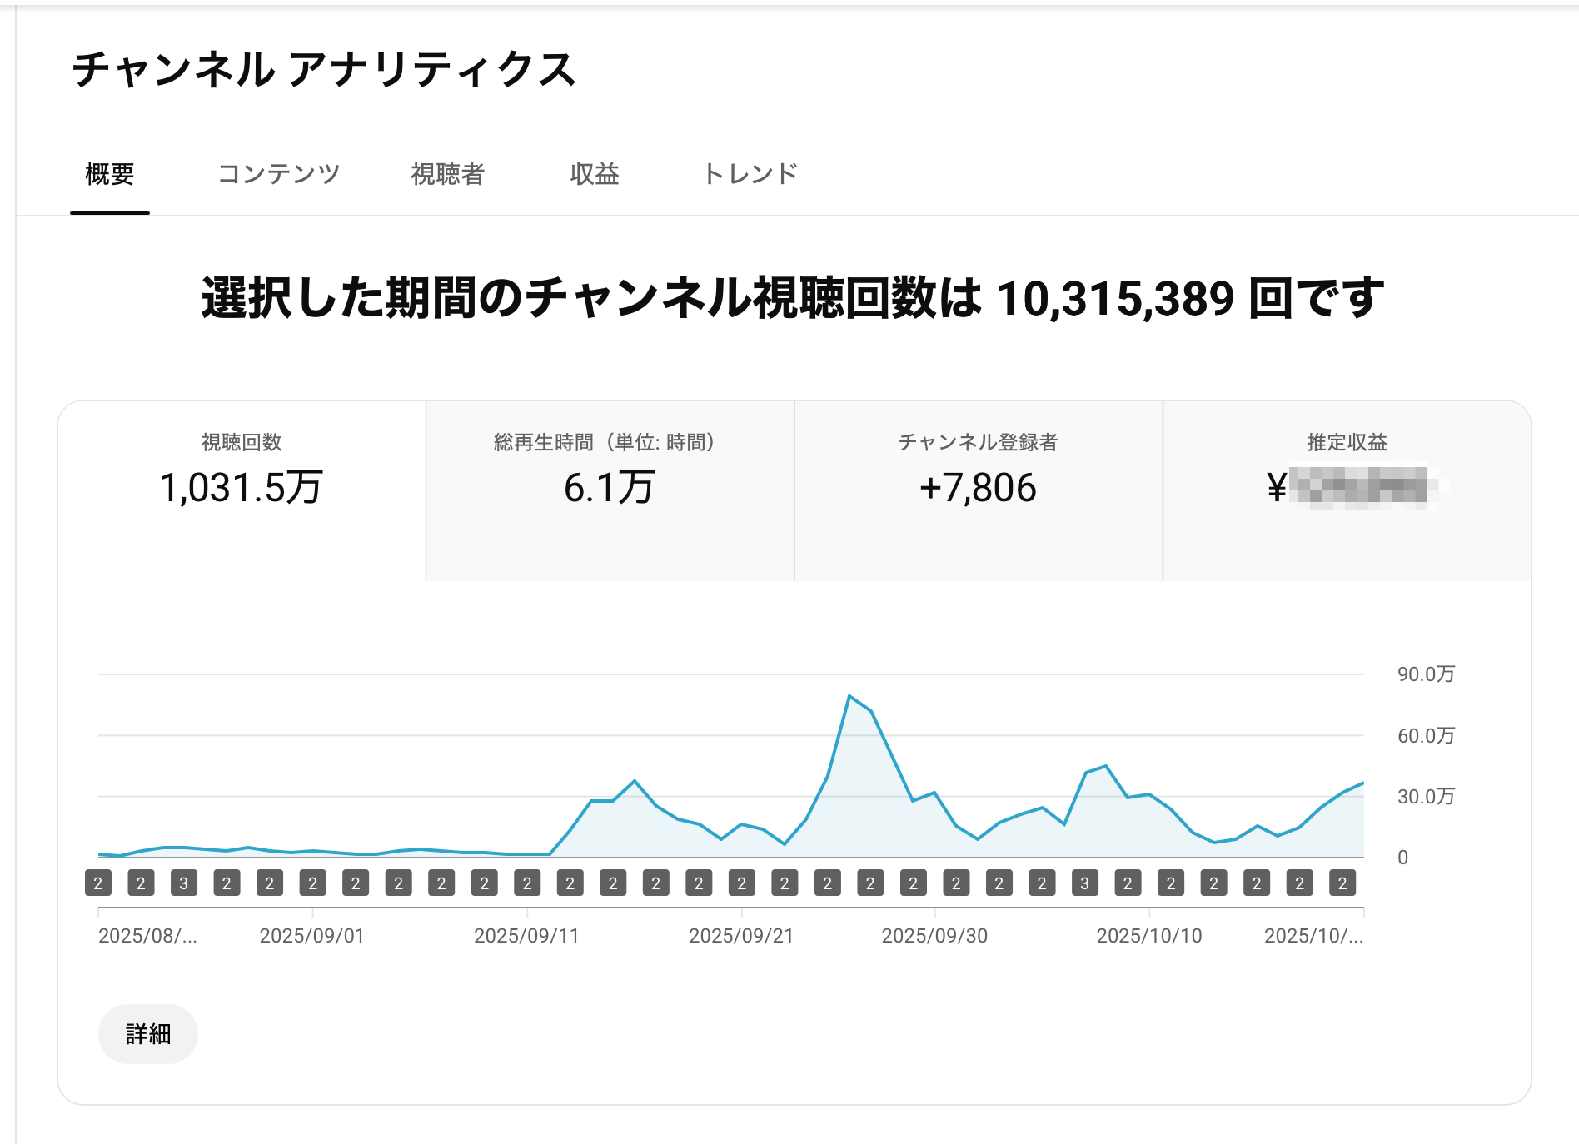This screenshot has width=1579, height=1144.
Task: Click the 90.0万 y-axis label
Action: [1426, 674]
